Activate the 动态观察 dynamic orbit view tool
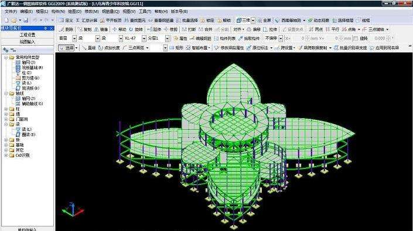413x231 pixels. click(319, 20)
